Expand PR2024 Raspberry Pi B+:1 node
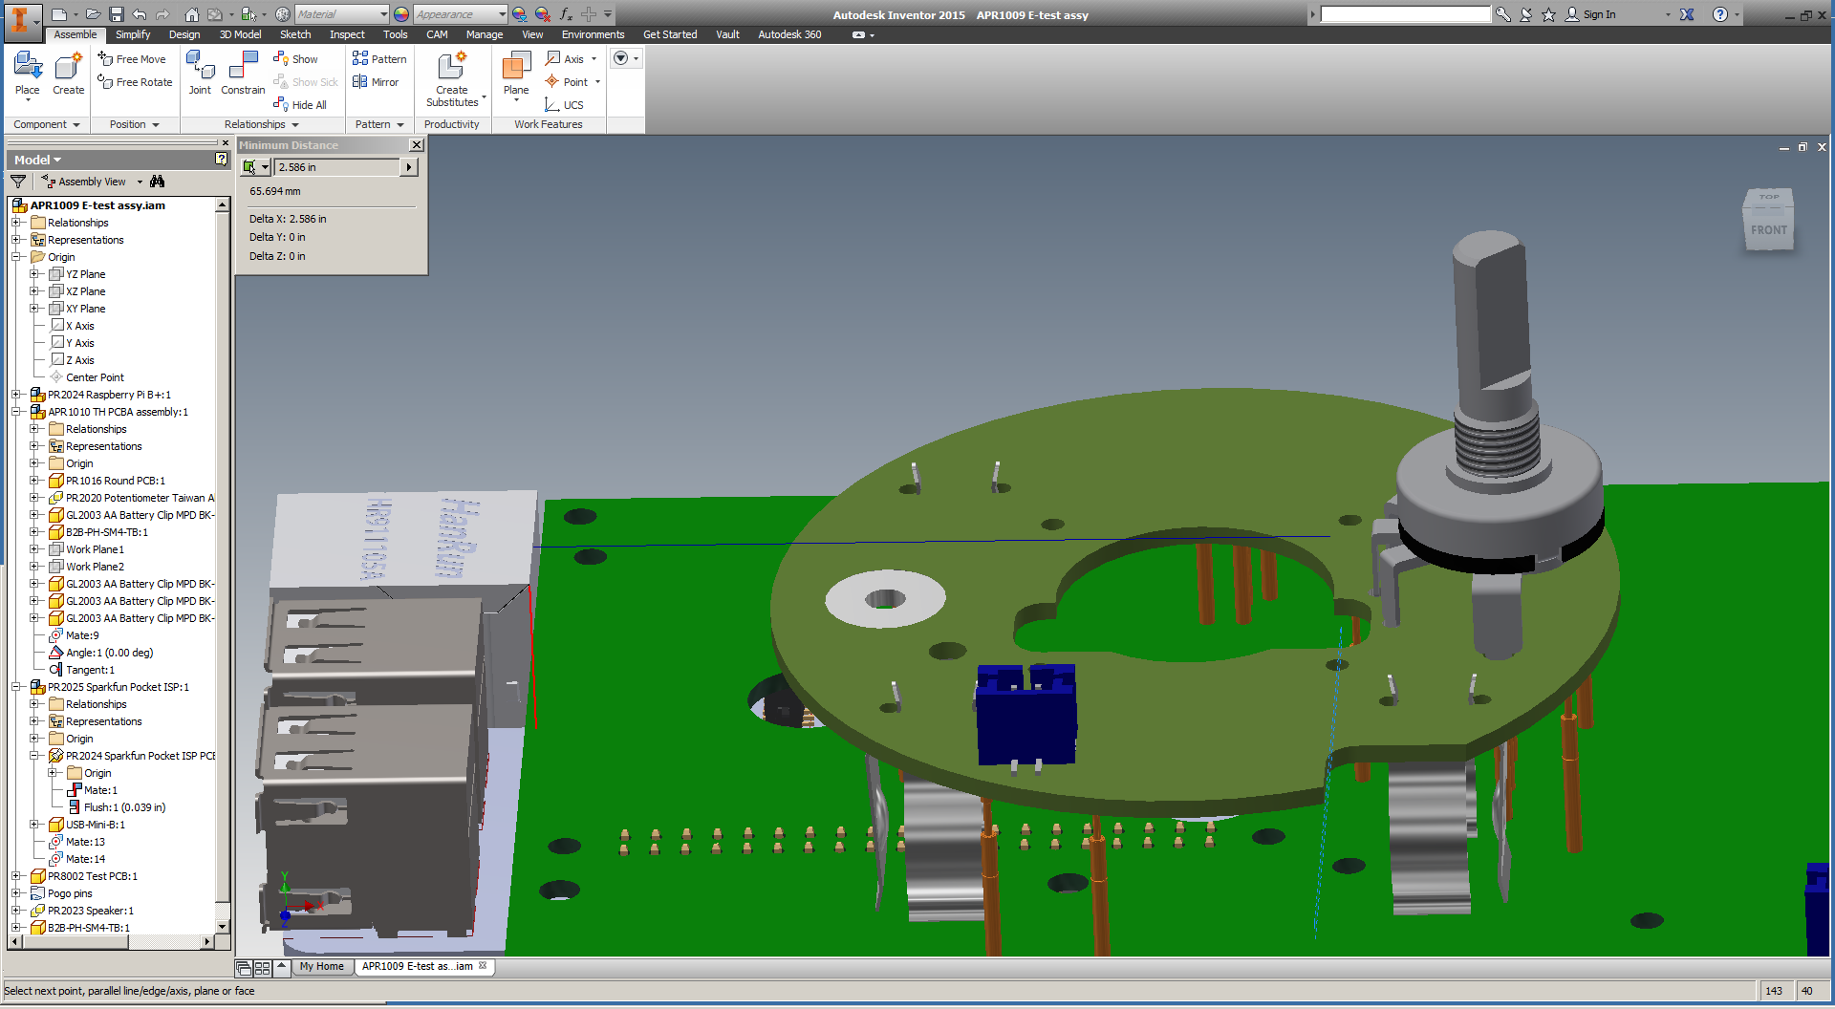Viewport: 1835px width, 1009px height. pyautogui.click(x=16, y=395)
